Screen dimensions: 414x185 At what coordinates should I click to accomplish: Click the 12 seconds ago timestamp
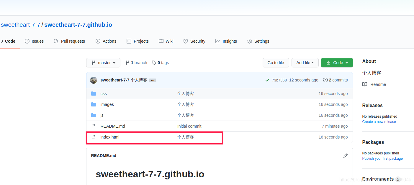[304, 80]
